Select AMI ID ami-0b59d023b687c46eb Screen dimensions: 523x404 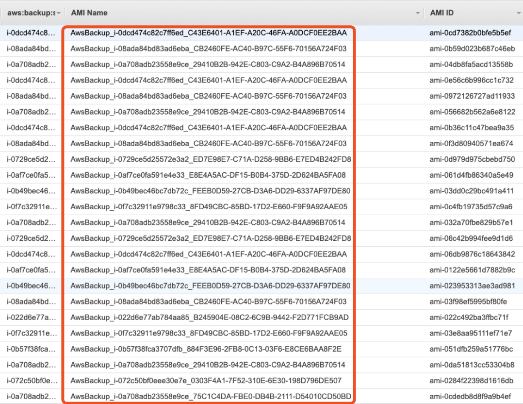(x=473, y=49)
